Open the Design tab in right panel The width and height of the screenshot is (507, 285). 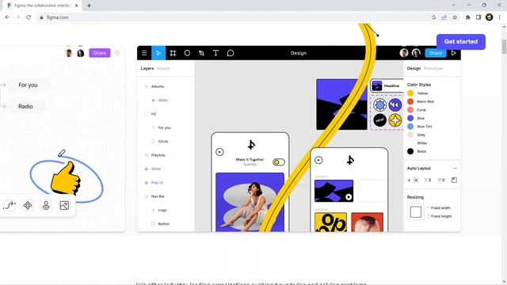point(414,69)
